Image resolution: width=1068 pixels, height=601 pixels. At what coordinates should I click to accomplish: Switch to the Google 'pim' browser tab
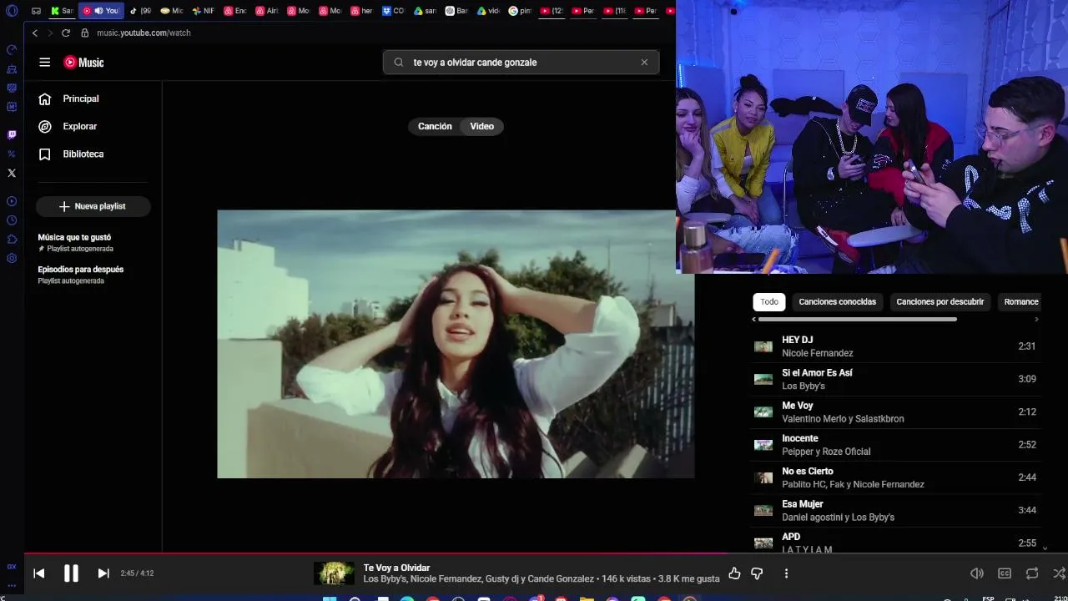coord(519,11)
